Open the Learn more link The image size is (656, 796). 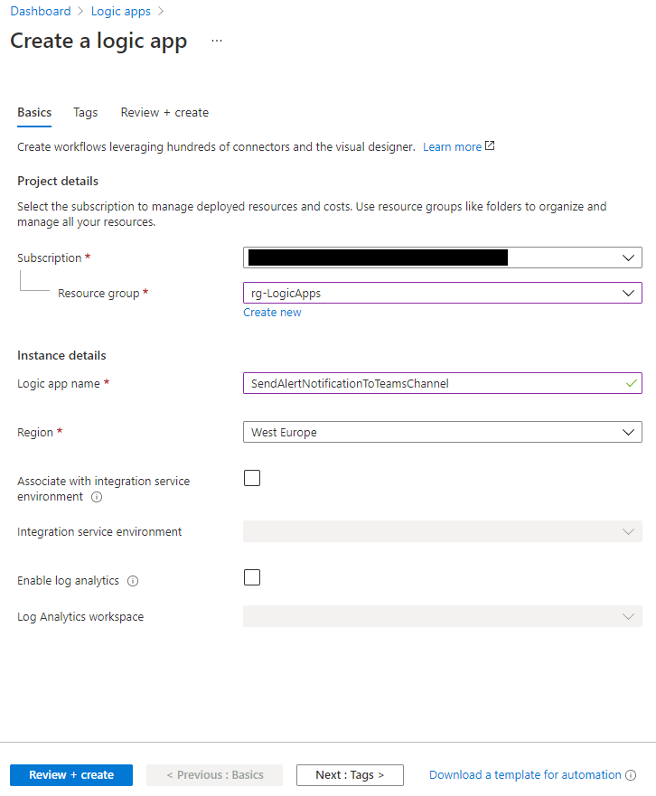point(452,146)
